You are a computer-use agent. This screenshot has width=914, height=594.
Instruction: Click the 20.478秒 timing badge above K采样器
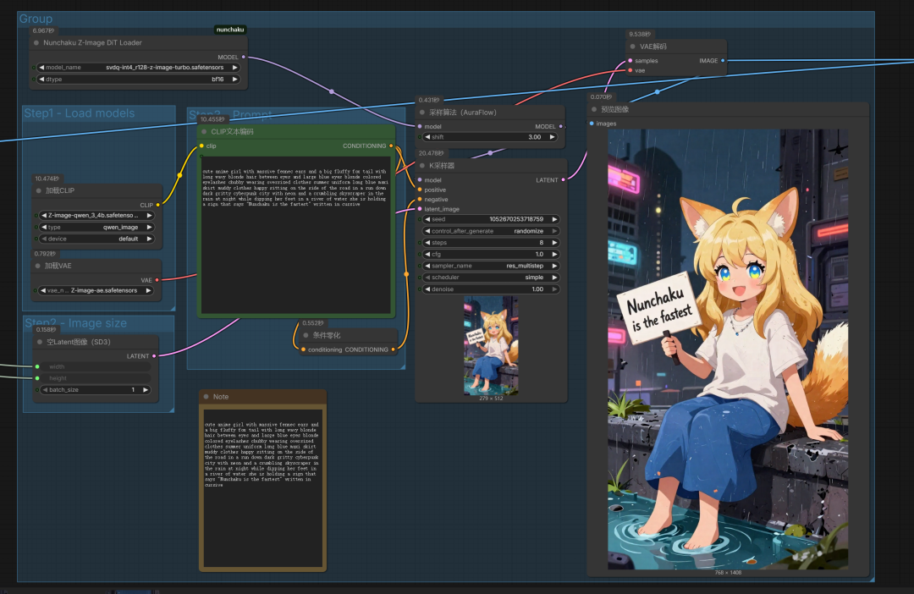click(x=431, y=153)
